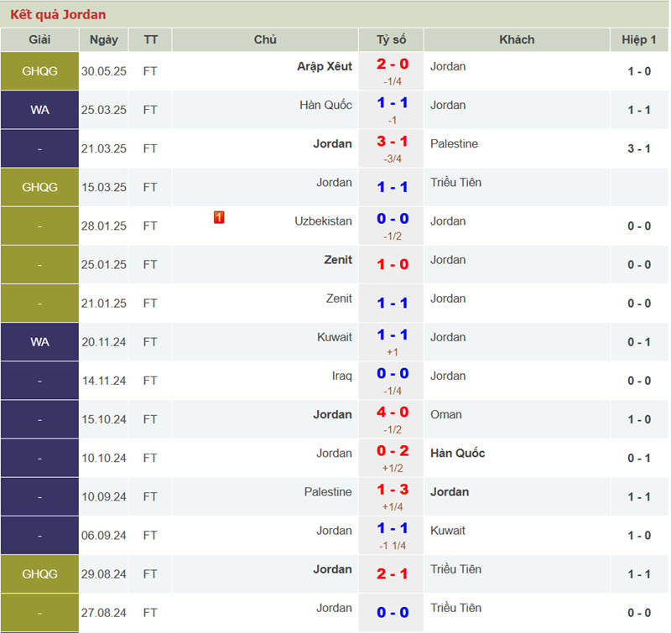Open away team Hàn Quốc on 10.10.24

457,454
